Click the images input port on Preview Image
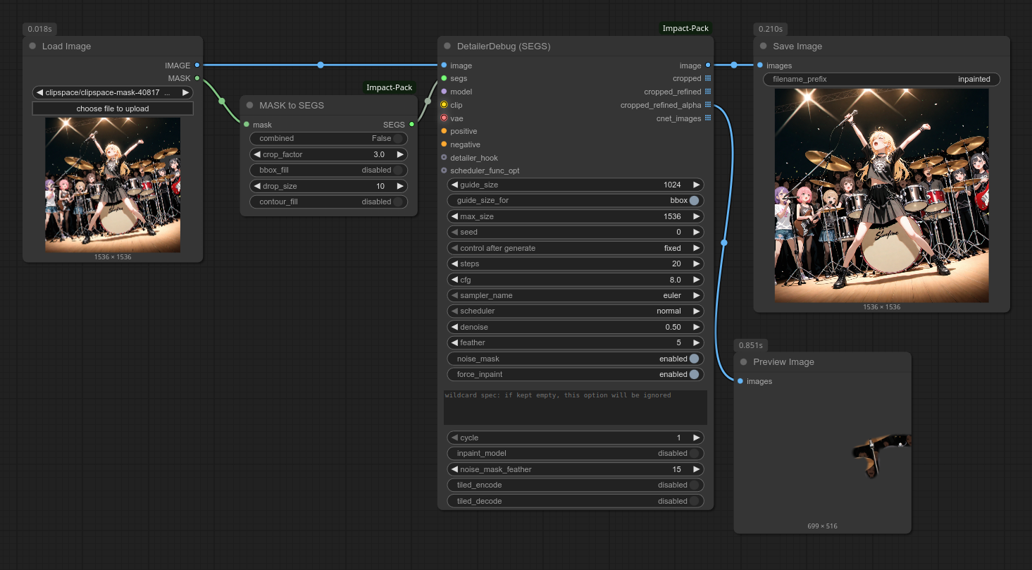This screenshot has height=570, width=1032. coord(740,381)
